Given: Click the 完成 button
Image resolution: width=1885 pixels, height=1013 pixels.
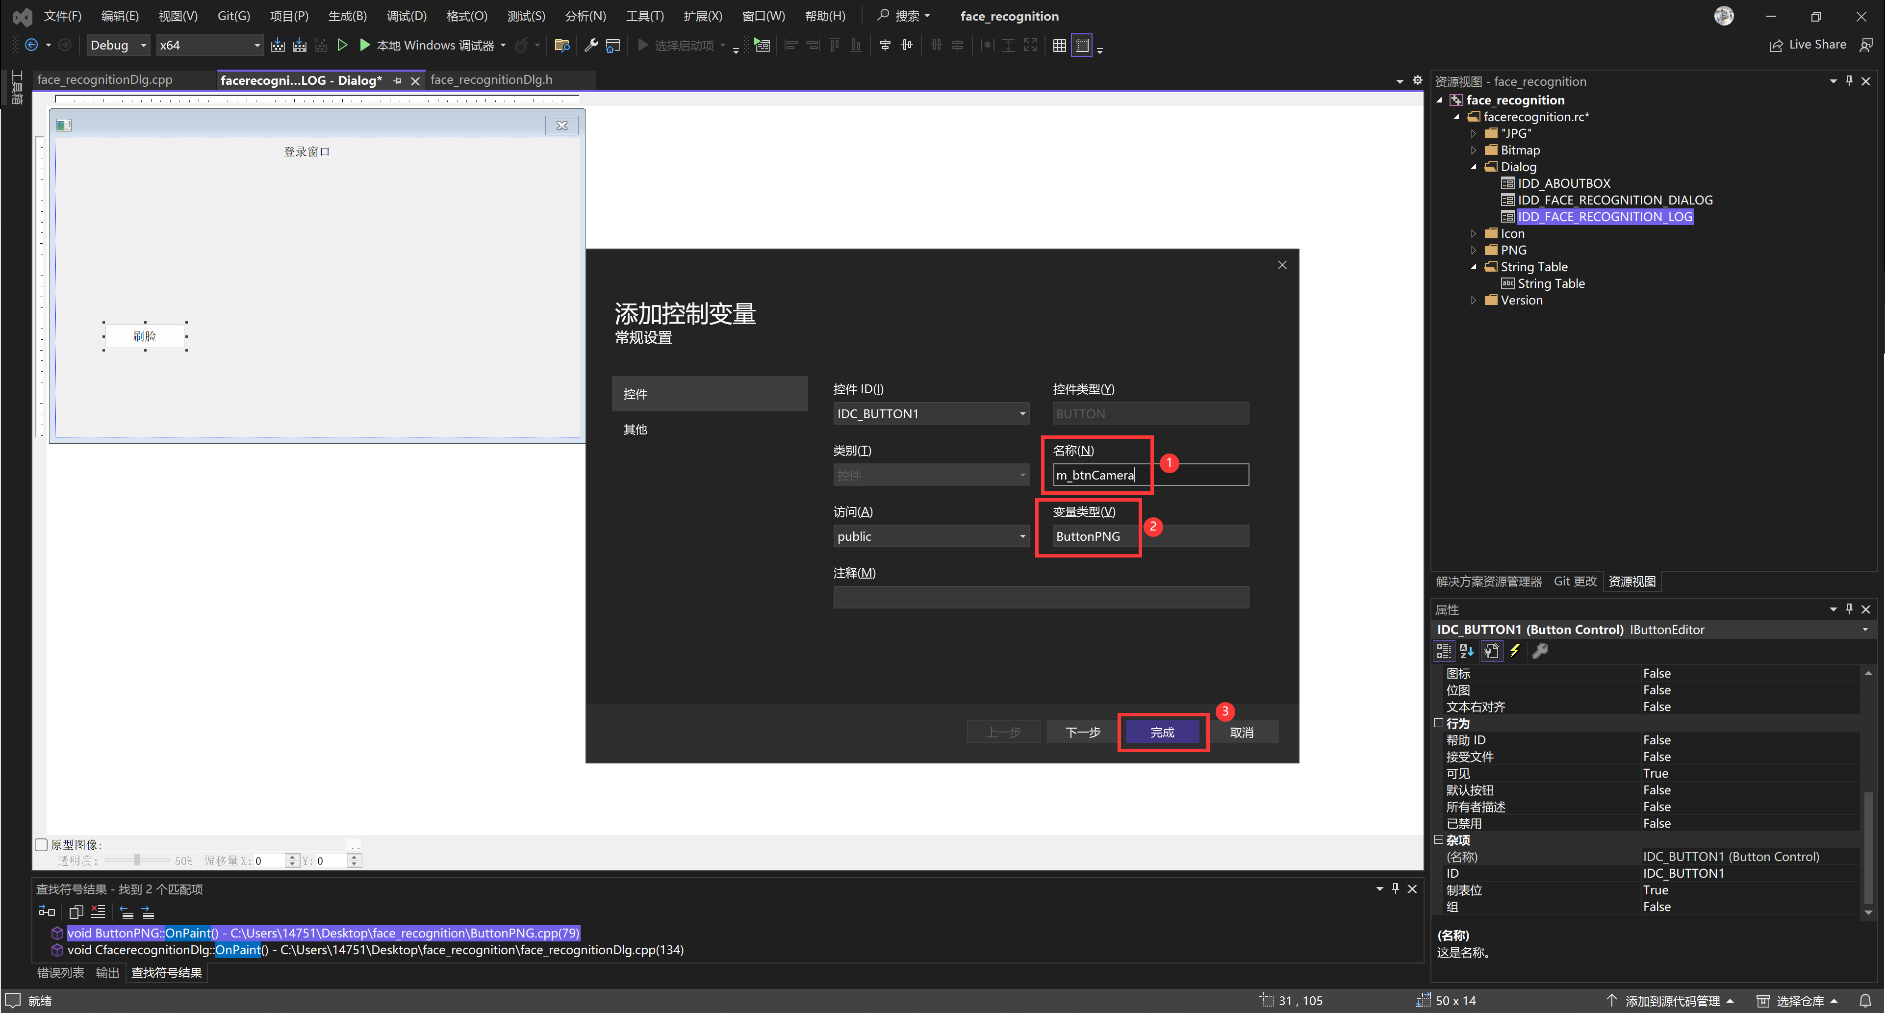Looking at the screenshot, I should (x=1162, y=733).
